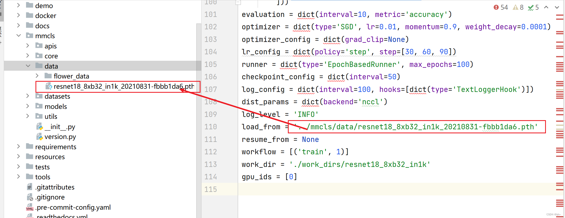Click the utils package icon
Viewport: 565px width, 218px height.
(39, 116)
